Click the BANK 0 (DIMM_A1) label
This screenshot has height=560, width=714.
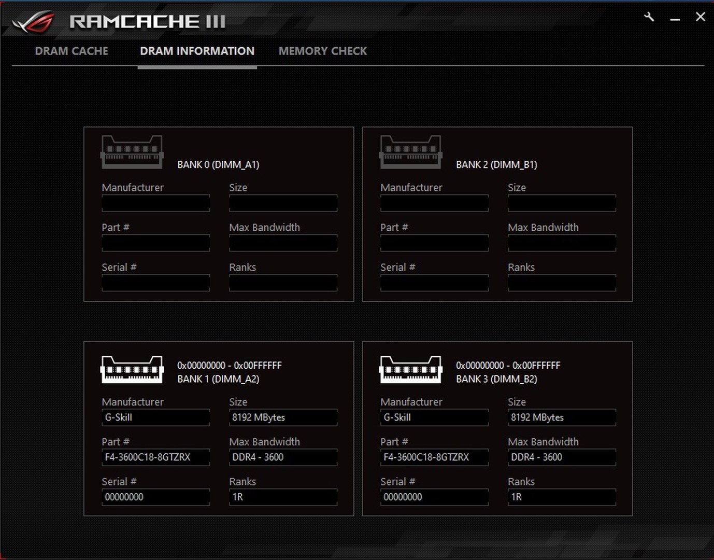tap(218, 165)
